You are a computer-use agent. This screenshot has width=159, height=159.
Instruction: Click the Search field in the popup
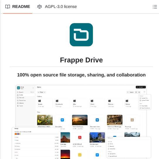pyautogui.click(x=129, y=138)
